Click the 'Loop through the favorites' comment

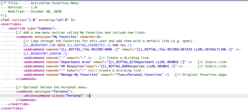[x=108, y=41]
